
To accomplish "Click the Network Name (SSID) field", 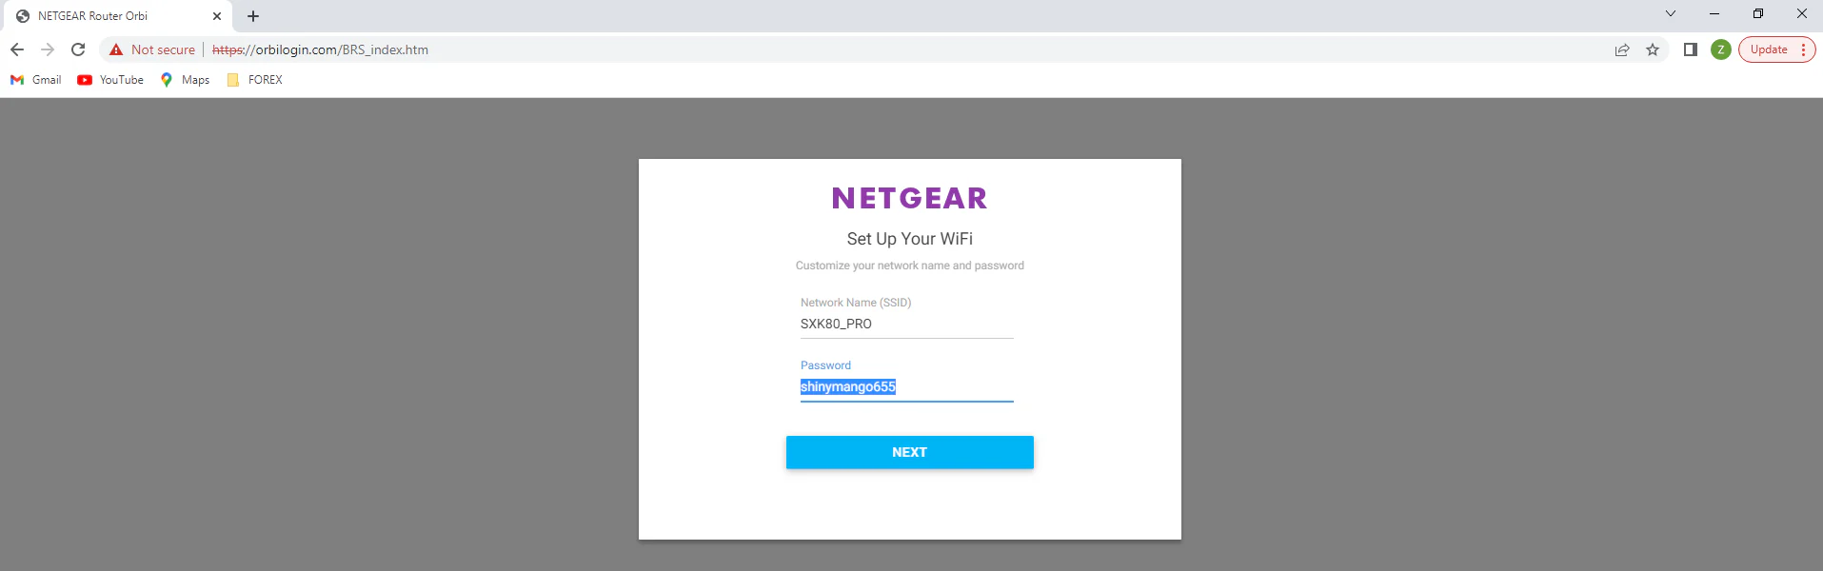I will coord(906,324).
